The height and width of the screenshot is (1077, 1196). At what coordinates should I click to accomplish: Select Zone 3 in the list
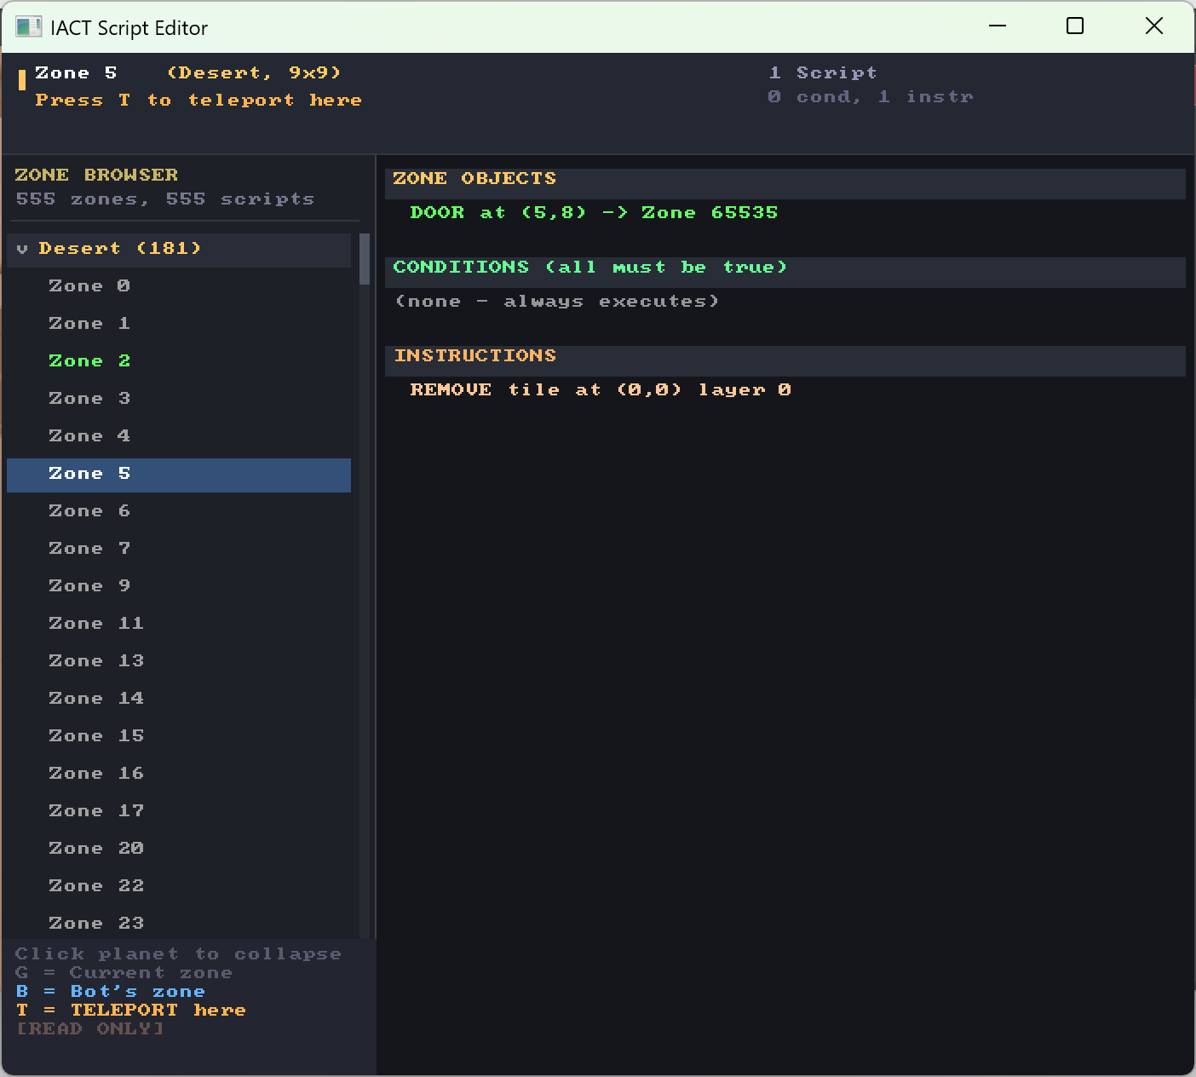[x=179, y=399]
